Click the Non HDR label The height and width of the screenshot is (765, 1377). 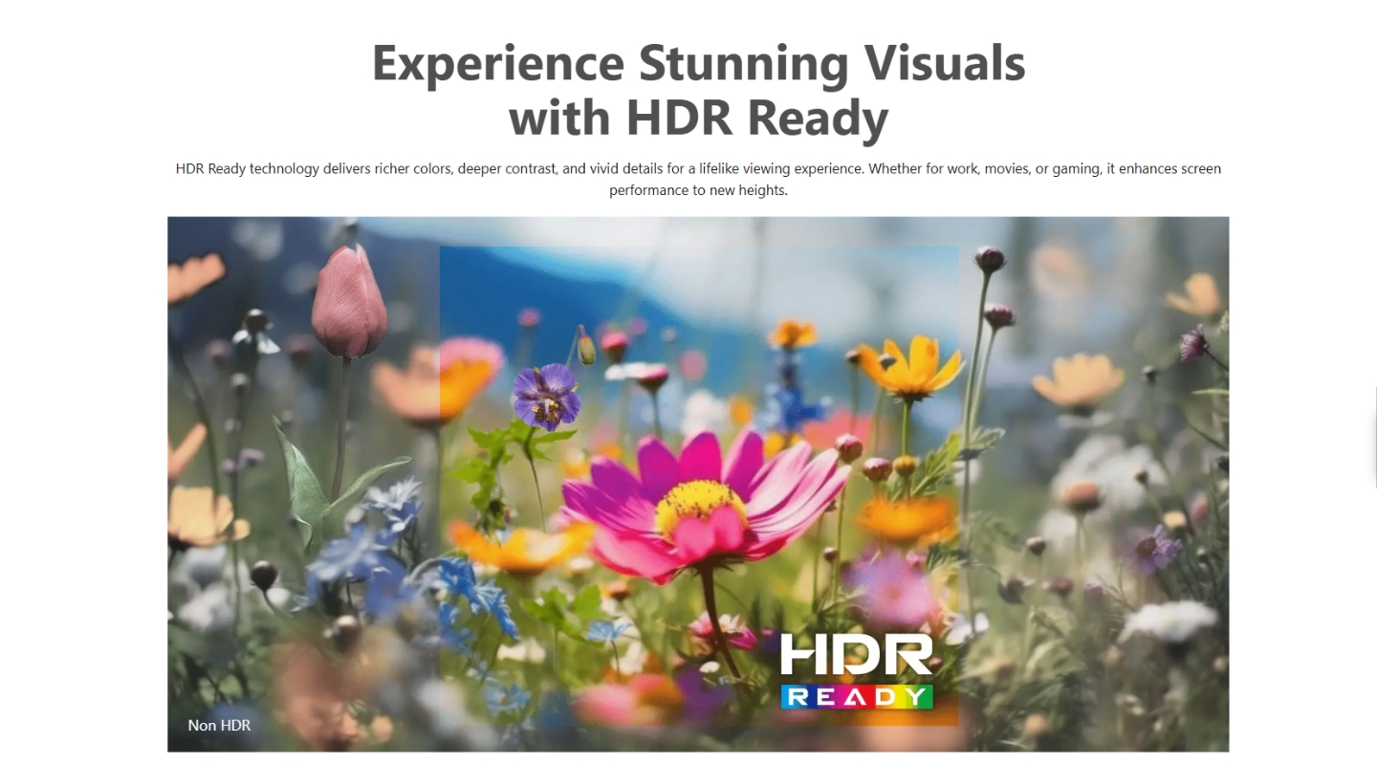click(x=219, y=725)
